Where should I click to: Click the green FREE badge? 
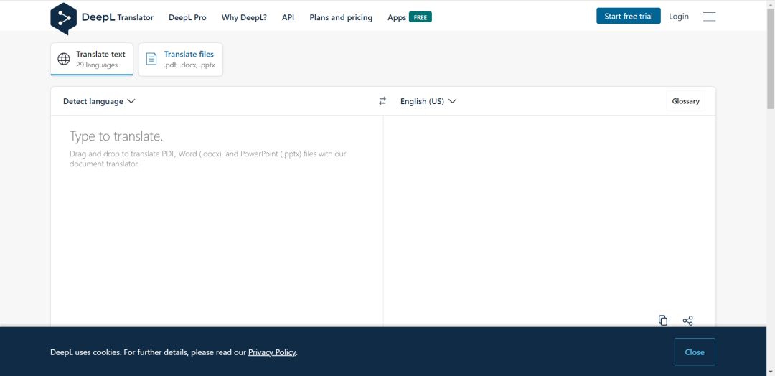pyautogui.click(x=420, y=17)
